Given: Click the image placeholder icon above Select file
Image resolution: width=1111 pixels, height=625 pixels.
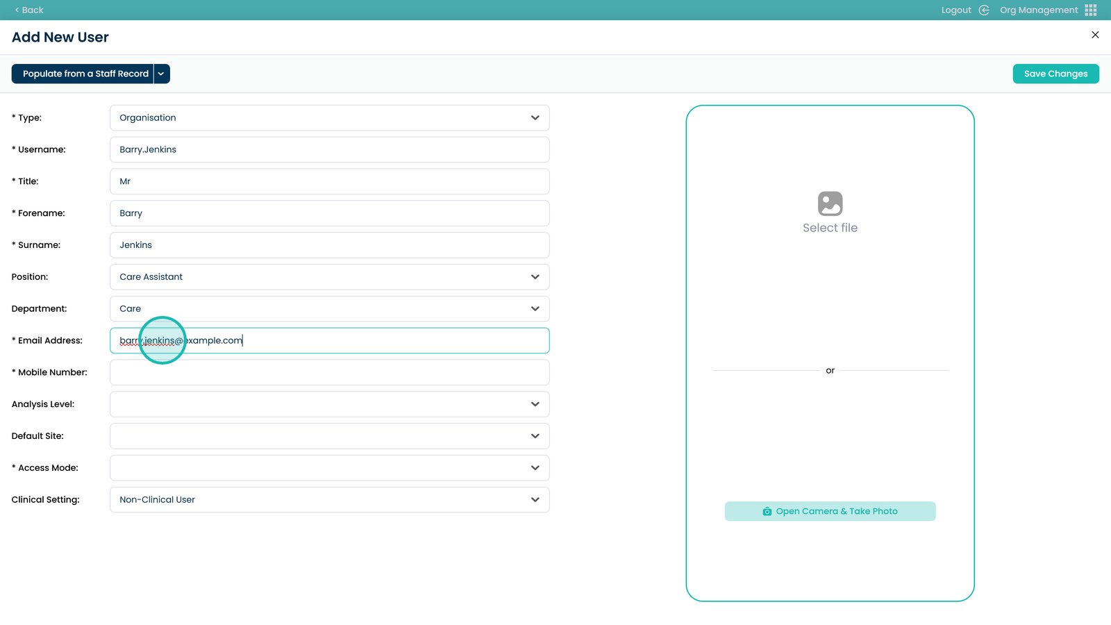Looking at the screenshot, I should coord(830,203).
